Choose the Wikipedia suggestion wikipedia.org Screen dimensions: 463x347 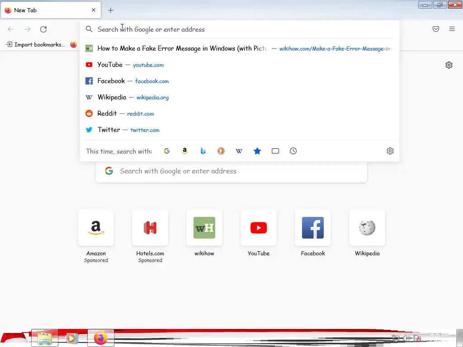240,97
